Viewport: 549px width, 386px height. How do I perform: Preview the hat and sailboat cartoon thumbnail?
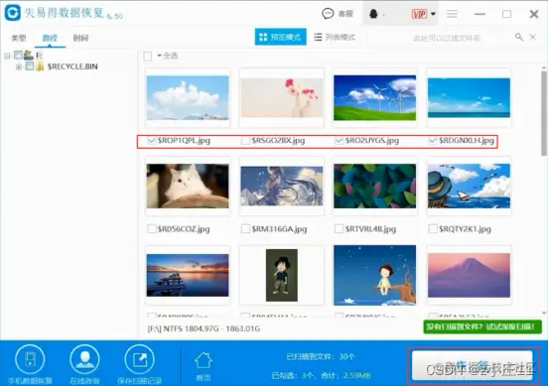pos(469,186)
